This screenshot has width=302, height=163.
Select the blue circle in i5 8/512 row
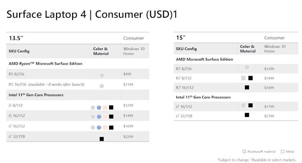(99, 108)
